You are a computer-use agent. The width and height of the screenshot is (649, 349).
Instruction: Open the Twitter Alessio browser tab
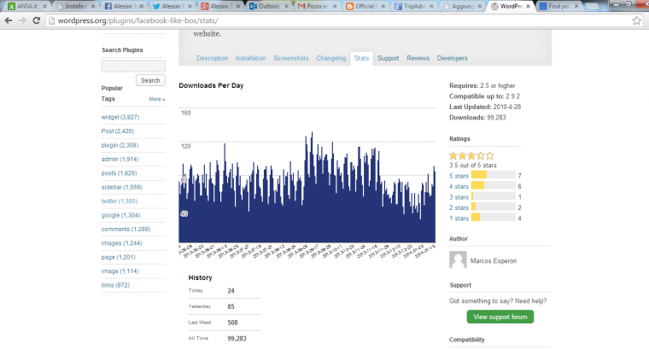point(171,6)
